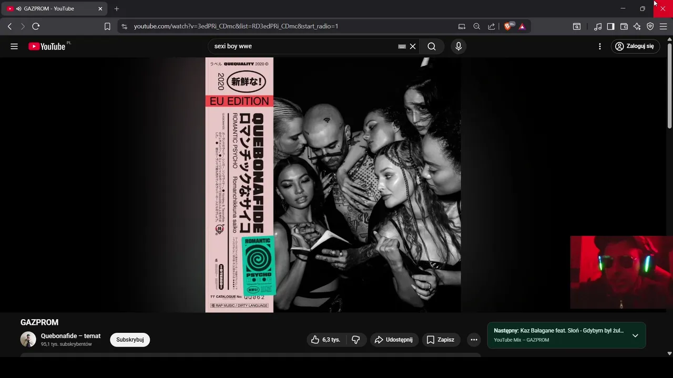Bookmark this page

tap(107, 26)
